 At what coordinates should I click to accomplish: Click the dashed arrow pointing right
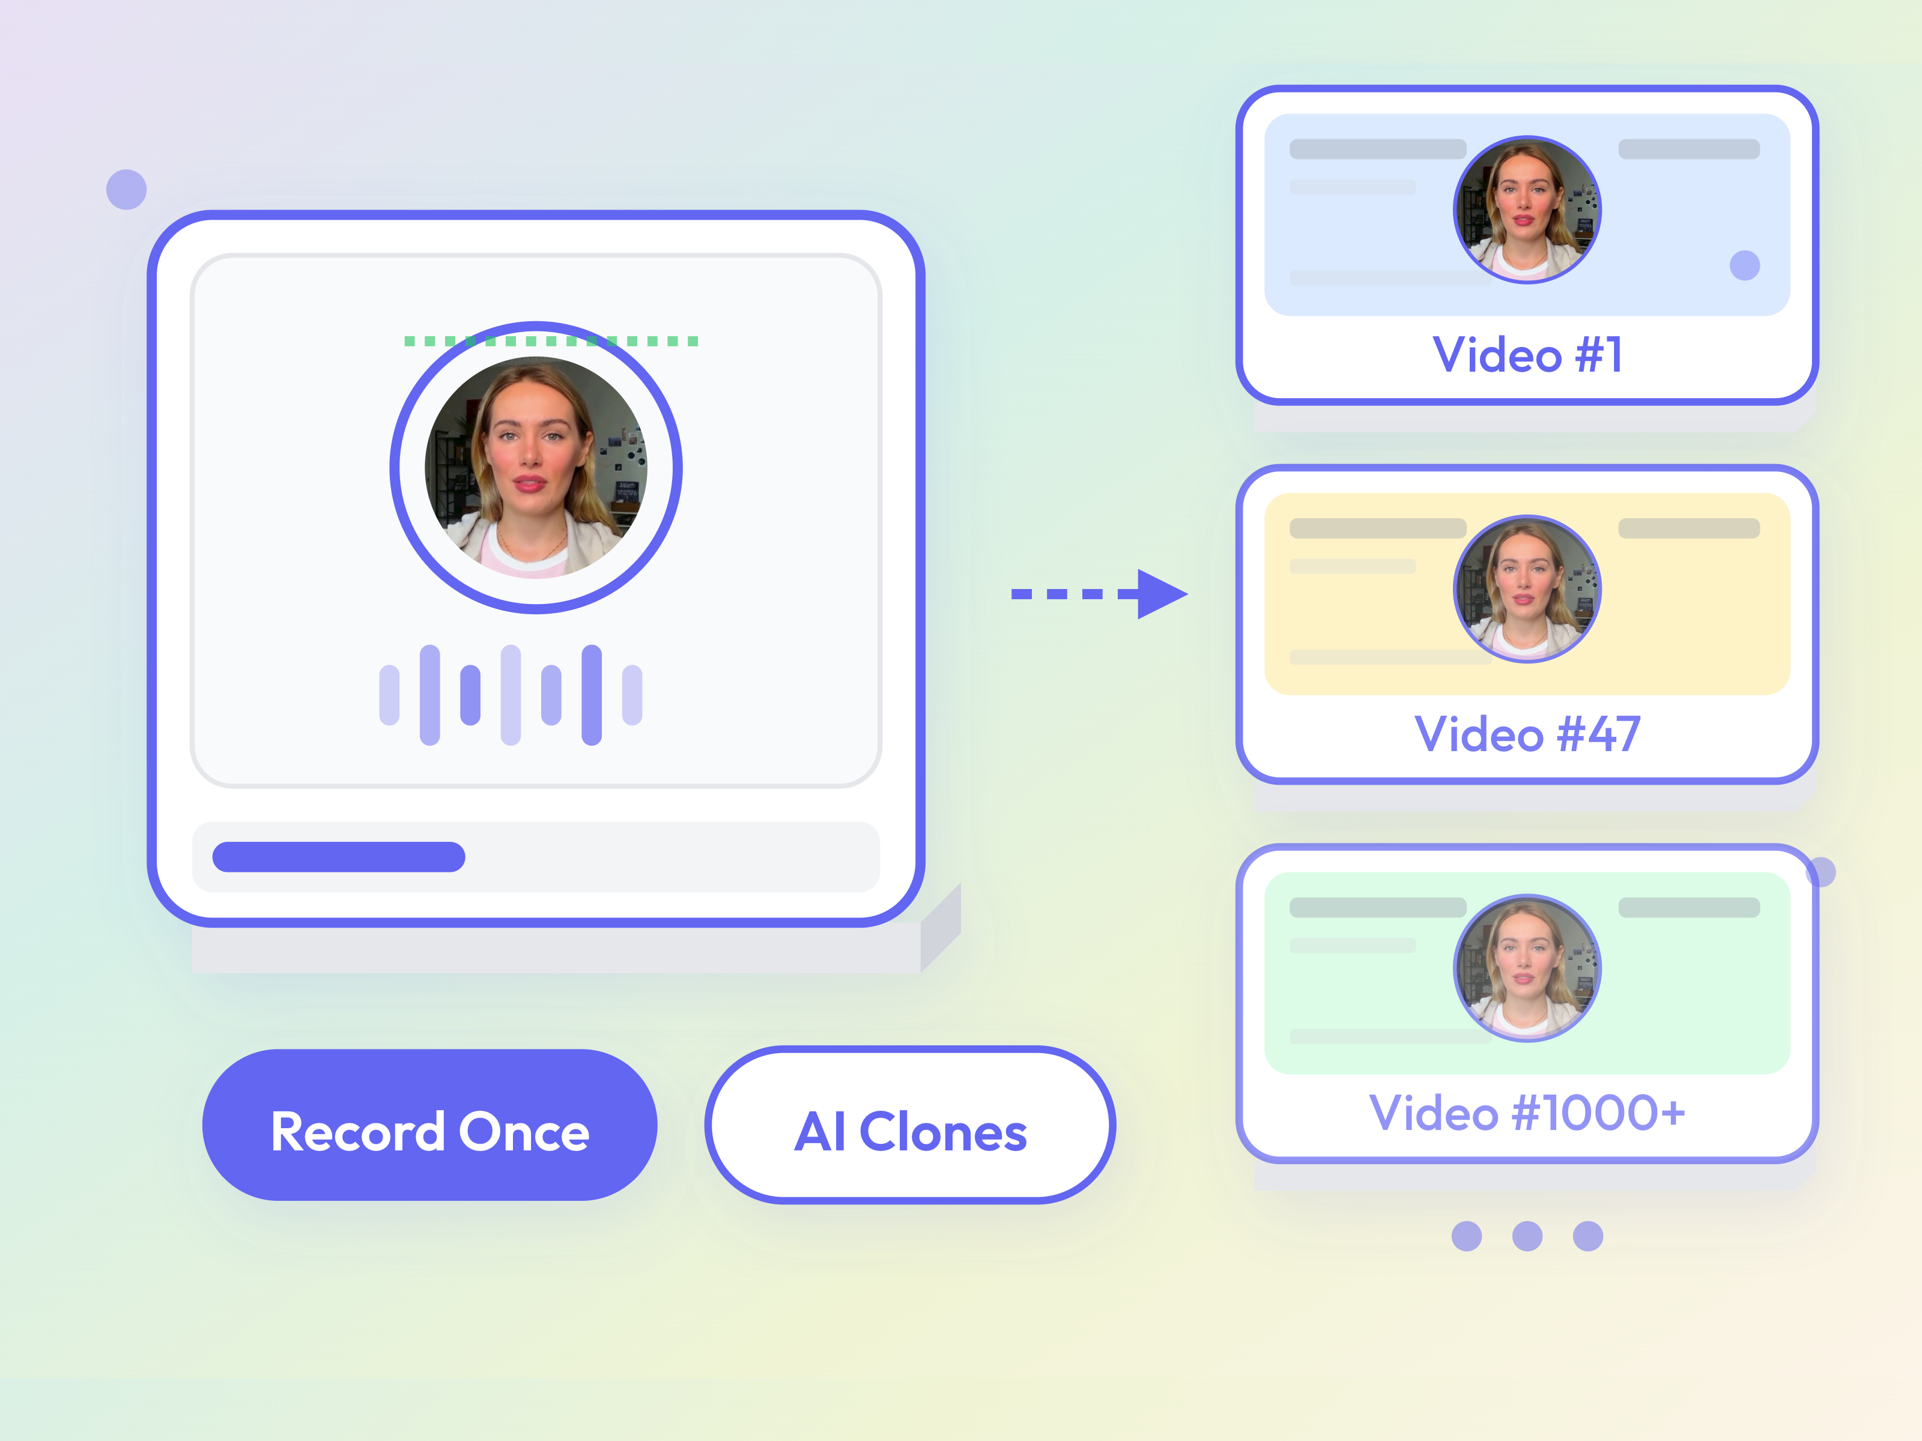pyautogui.click(x=1099, y=594)
